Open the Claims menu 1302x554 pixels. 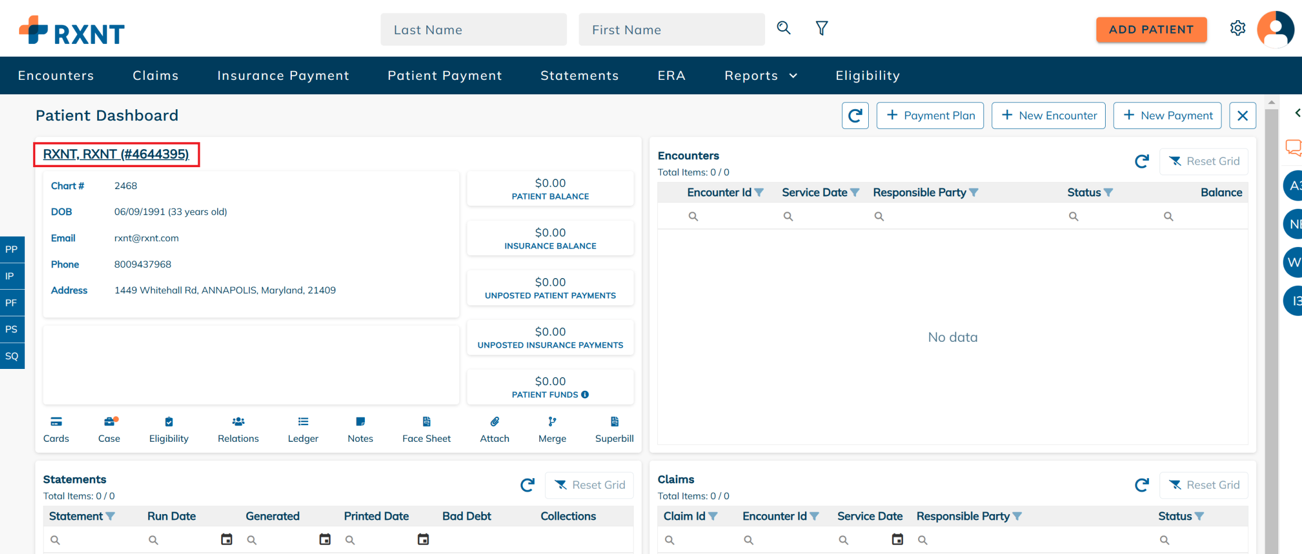click(155, 76)
